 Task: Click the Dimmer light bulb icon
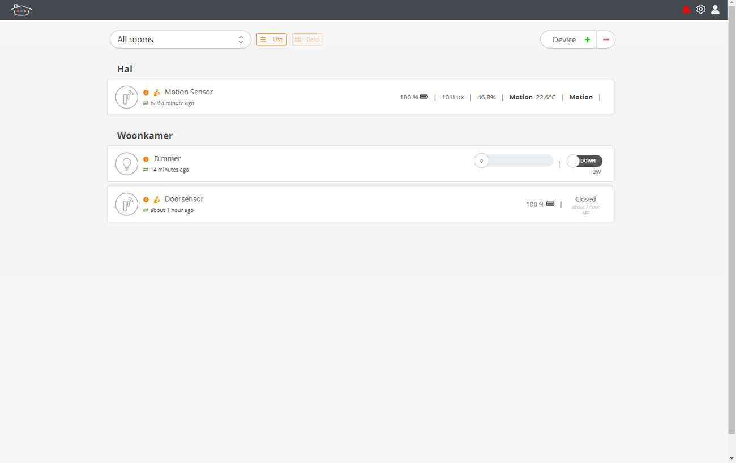[x=126, y=164]
